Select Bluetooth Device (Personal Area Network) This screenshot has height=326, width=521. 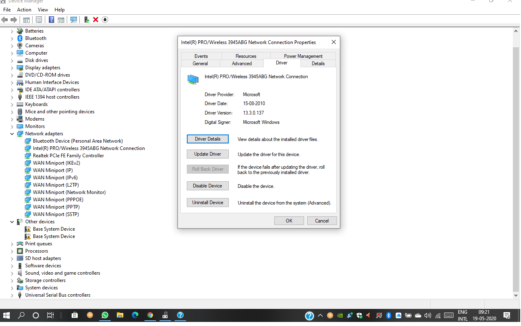coord(78,141)
